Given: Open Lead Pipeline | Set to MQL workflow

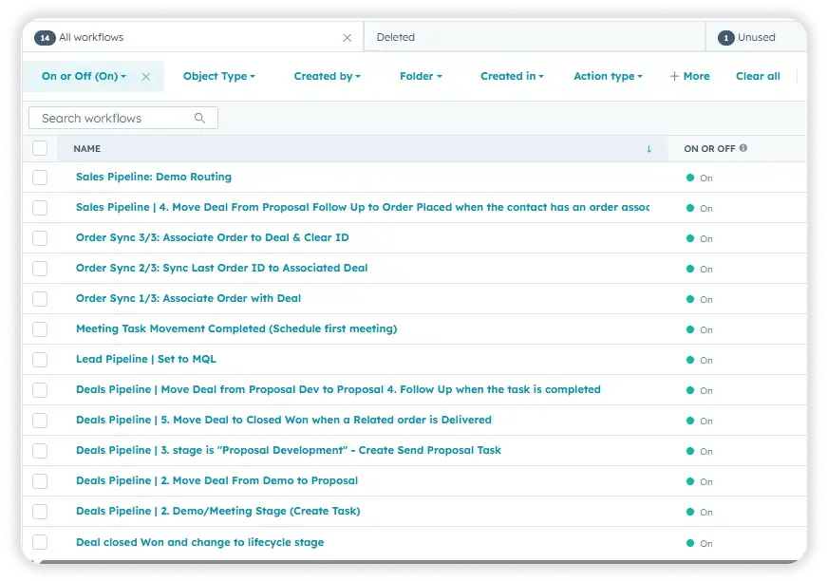Looking at the screenshot, I should [x=146, y=359].
